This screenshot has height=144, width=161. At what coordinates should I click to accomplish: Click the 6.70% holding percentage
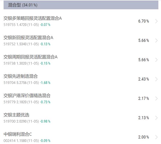coord(143,21)
